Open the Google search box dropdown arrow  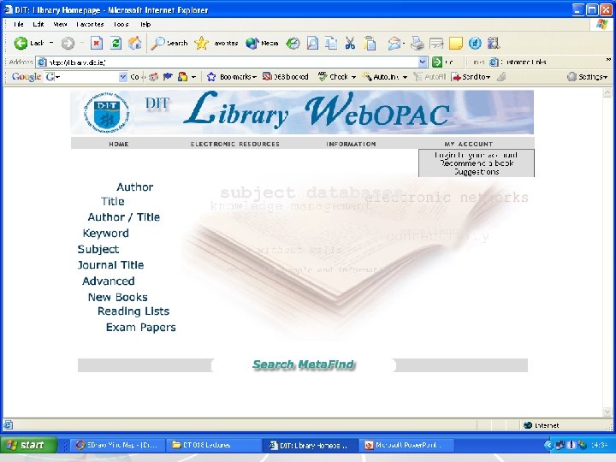pos(123,77)
